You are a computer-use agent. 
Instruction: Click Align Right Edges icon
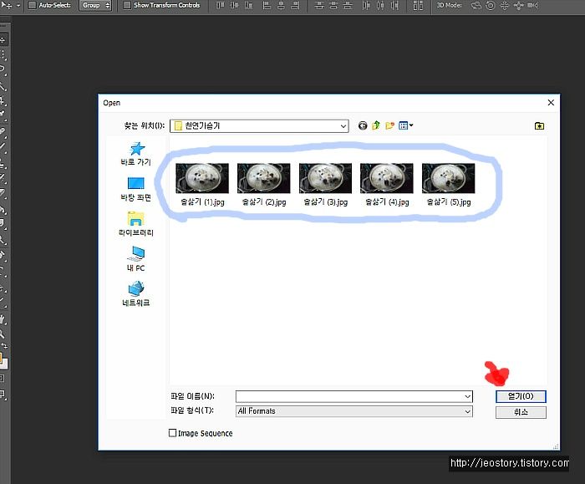(x=295, y=5)
